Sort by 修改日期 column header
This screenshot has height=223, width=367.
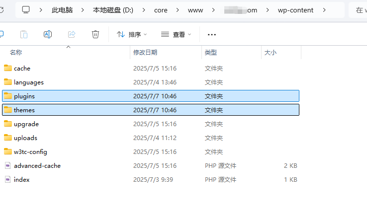(145, 52)
